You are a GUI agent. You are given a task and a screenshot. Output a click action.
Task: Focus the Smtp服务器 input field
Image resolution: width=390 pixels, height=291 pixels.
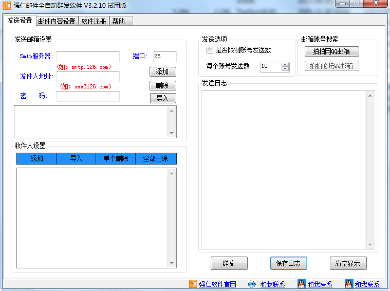point(88,57)
